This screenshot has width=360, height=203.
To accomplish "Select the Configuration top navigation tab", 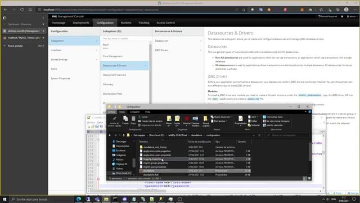I will [105, 23].
